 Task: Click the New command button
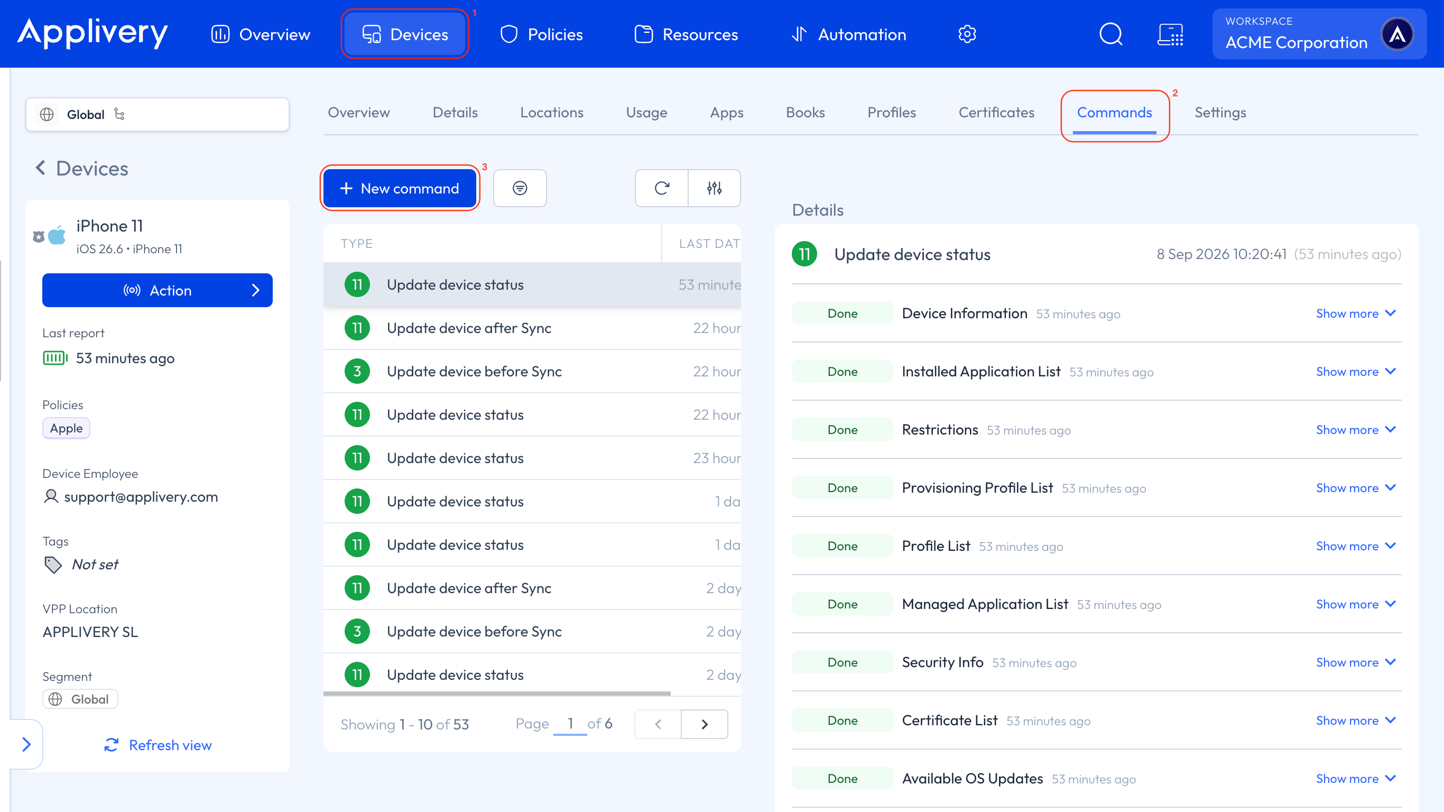click(400, 188)
